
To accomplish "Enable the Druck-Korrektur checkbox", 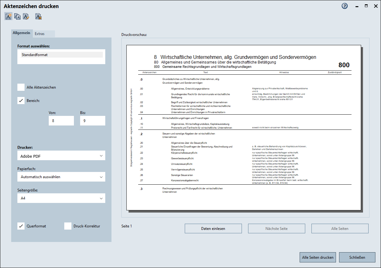I will 68,226.
